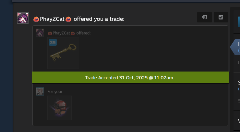Click the 35 quantity badge on key

tap(53, 42)
